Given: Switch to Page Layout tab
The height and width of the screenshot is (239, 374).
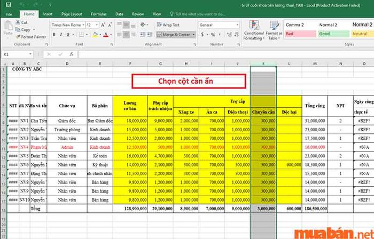Looking at the screenshot, I should (72, 14).
